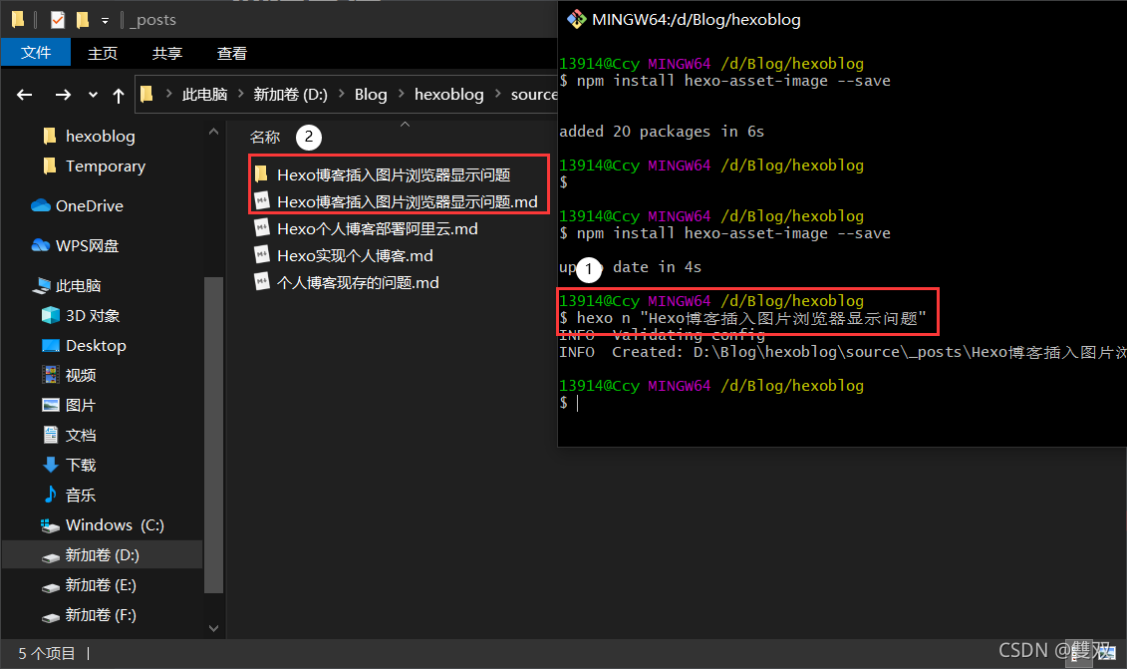The height and width of the screenshot is (669, 1127).
Task: Click new folder icon in quick access toolbar
Action: coord(83,19)
